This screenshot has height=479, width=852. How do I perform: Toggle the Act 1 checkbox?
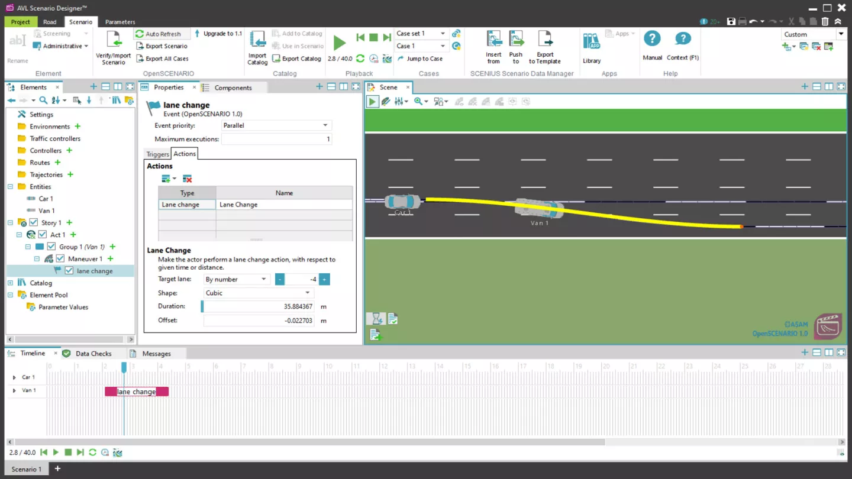coord(43,235)
